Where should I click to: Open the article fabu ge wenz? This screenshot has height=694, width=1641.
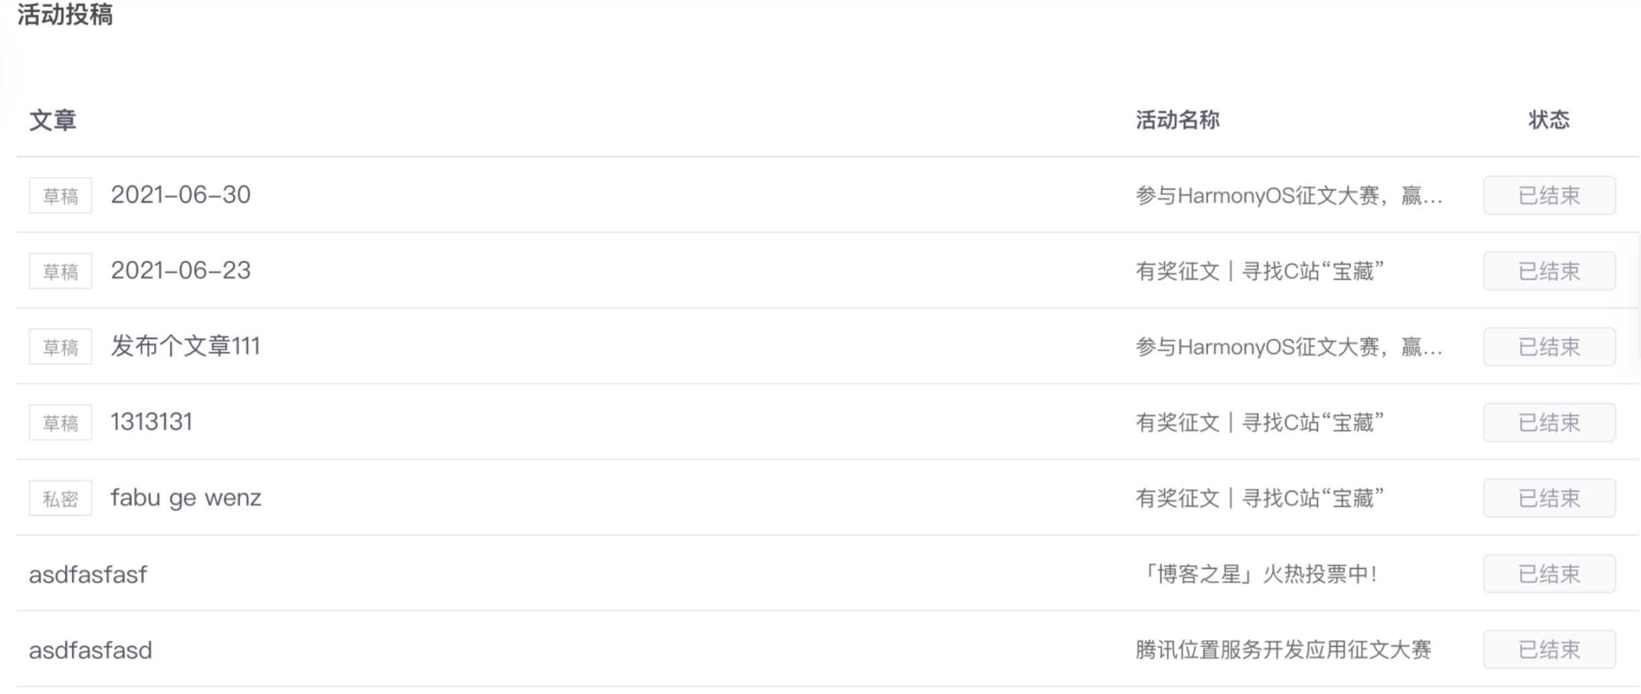[186, 499]
